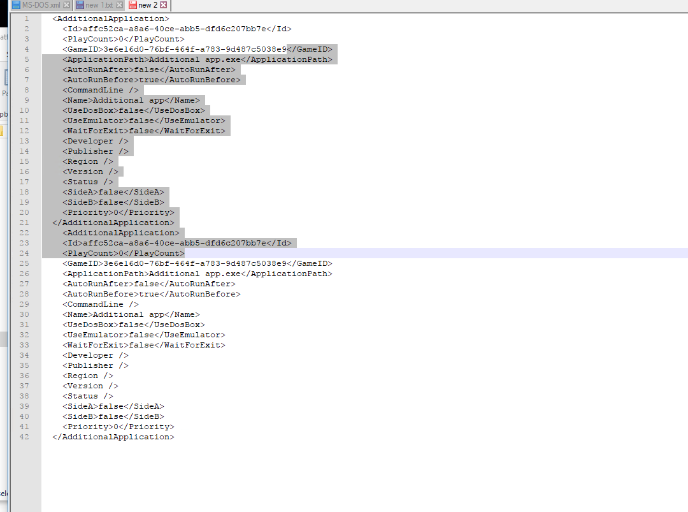Screen dimensions: 688x512
Task: Click <Name>Additional app</Name> on line 30
Action: [131, 314]
